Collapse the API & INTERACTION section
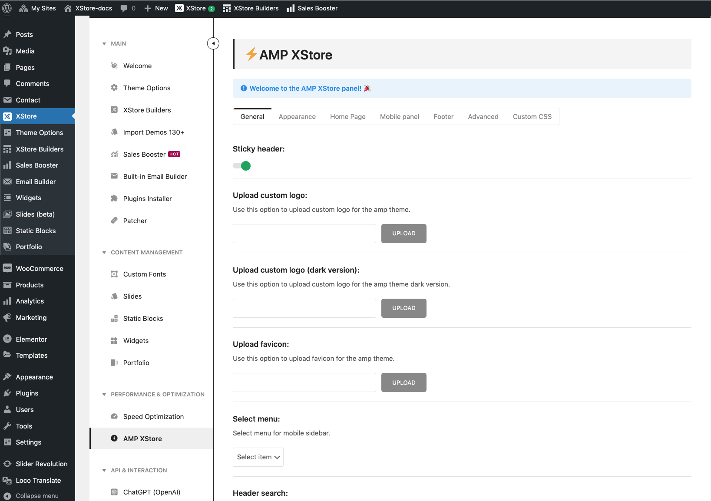The height and width of the screenshot is (501, 711). coord(104,470)
